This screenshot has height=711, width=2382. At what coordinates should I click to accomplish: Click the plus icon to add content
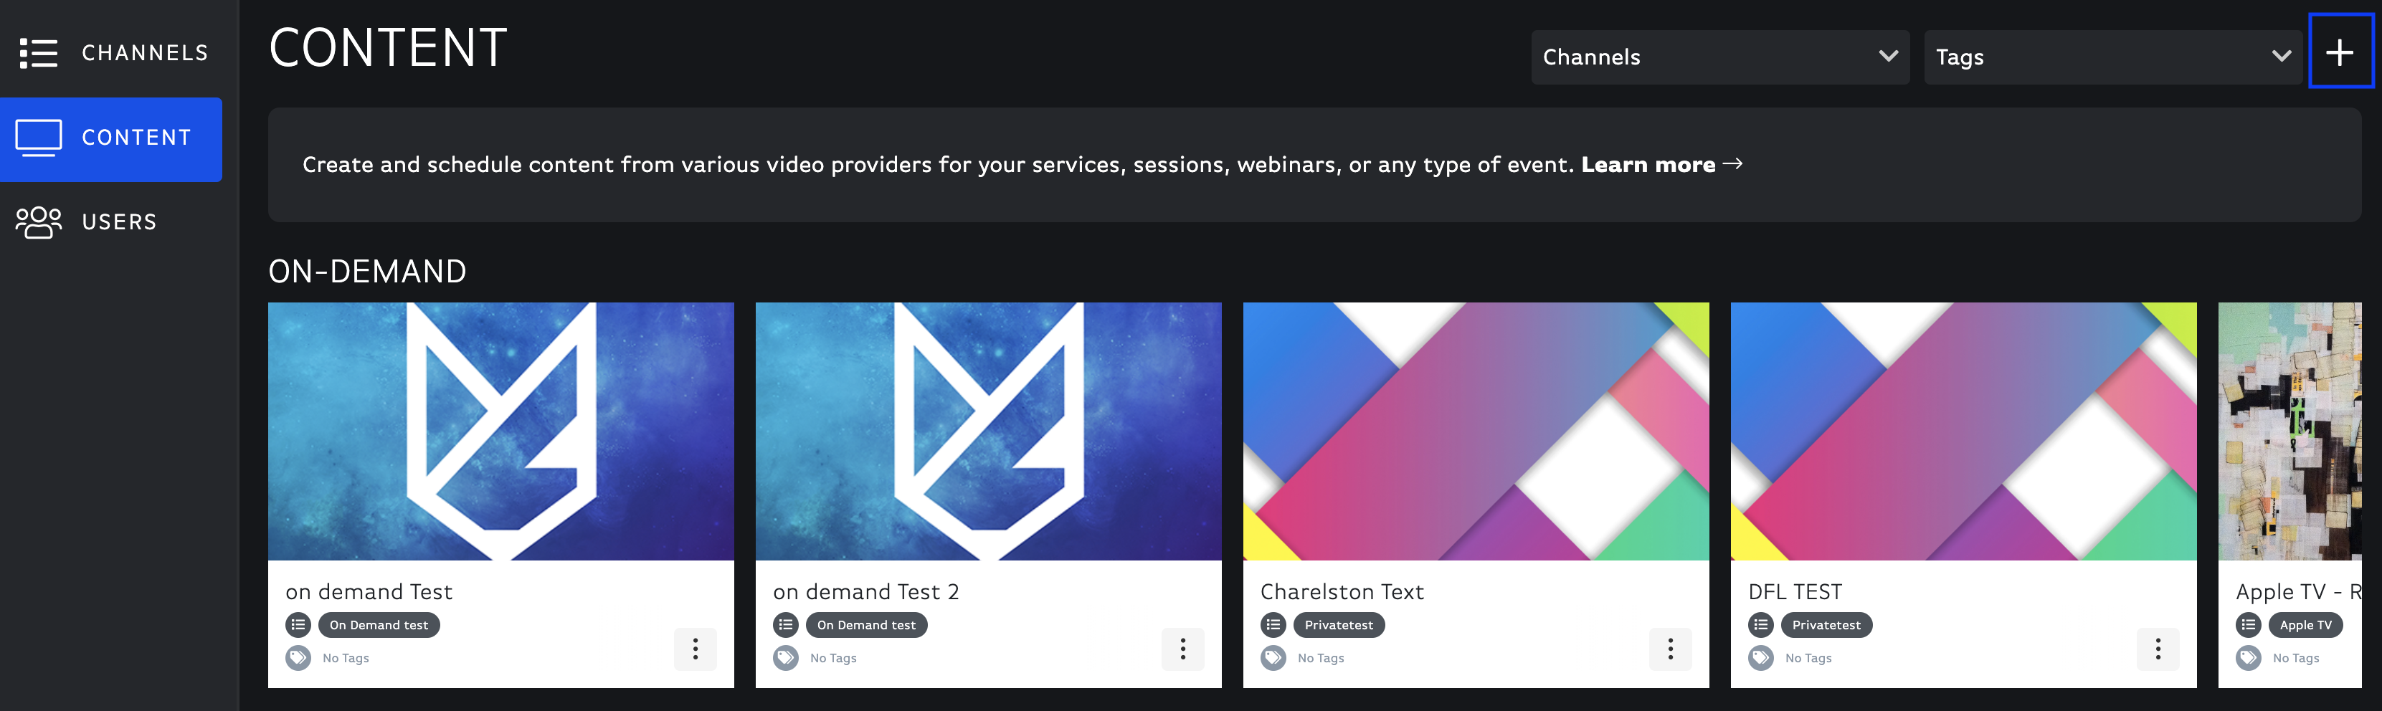[2340, 52]
